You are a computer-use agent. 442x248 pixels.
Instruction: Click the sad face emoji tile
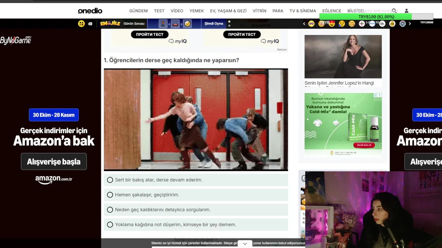[187, 24]
